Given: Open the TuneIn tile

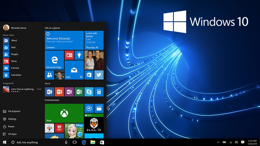Looking at the screenshot, I should click(50, 128).
